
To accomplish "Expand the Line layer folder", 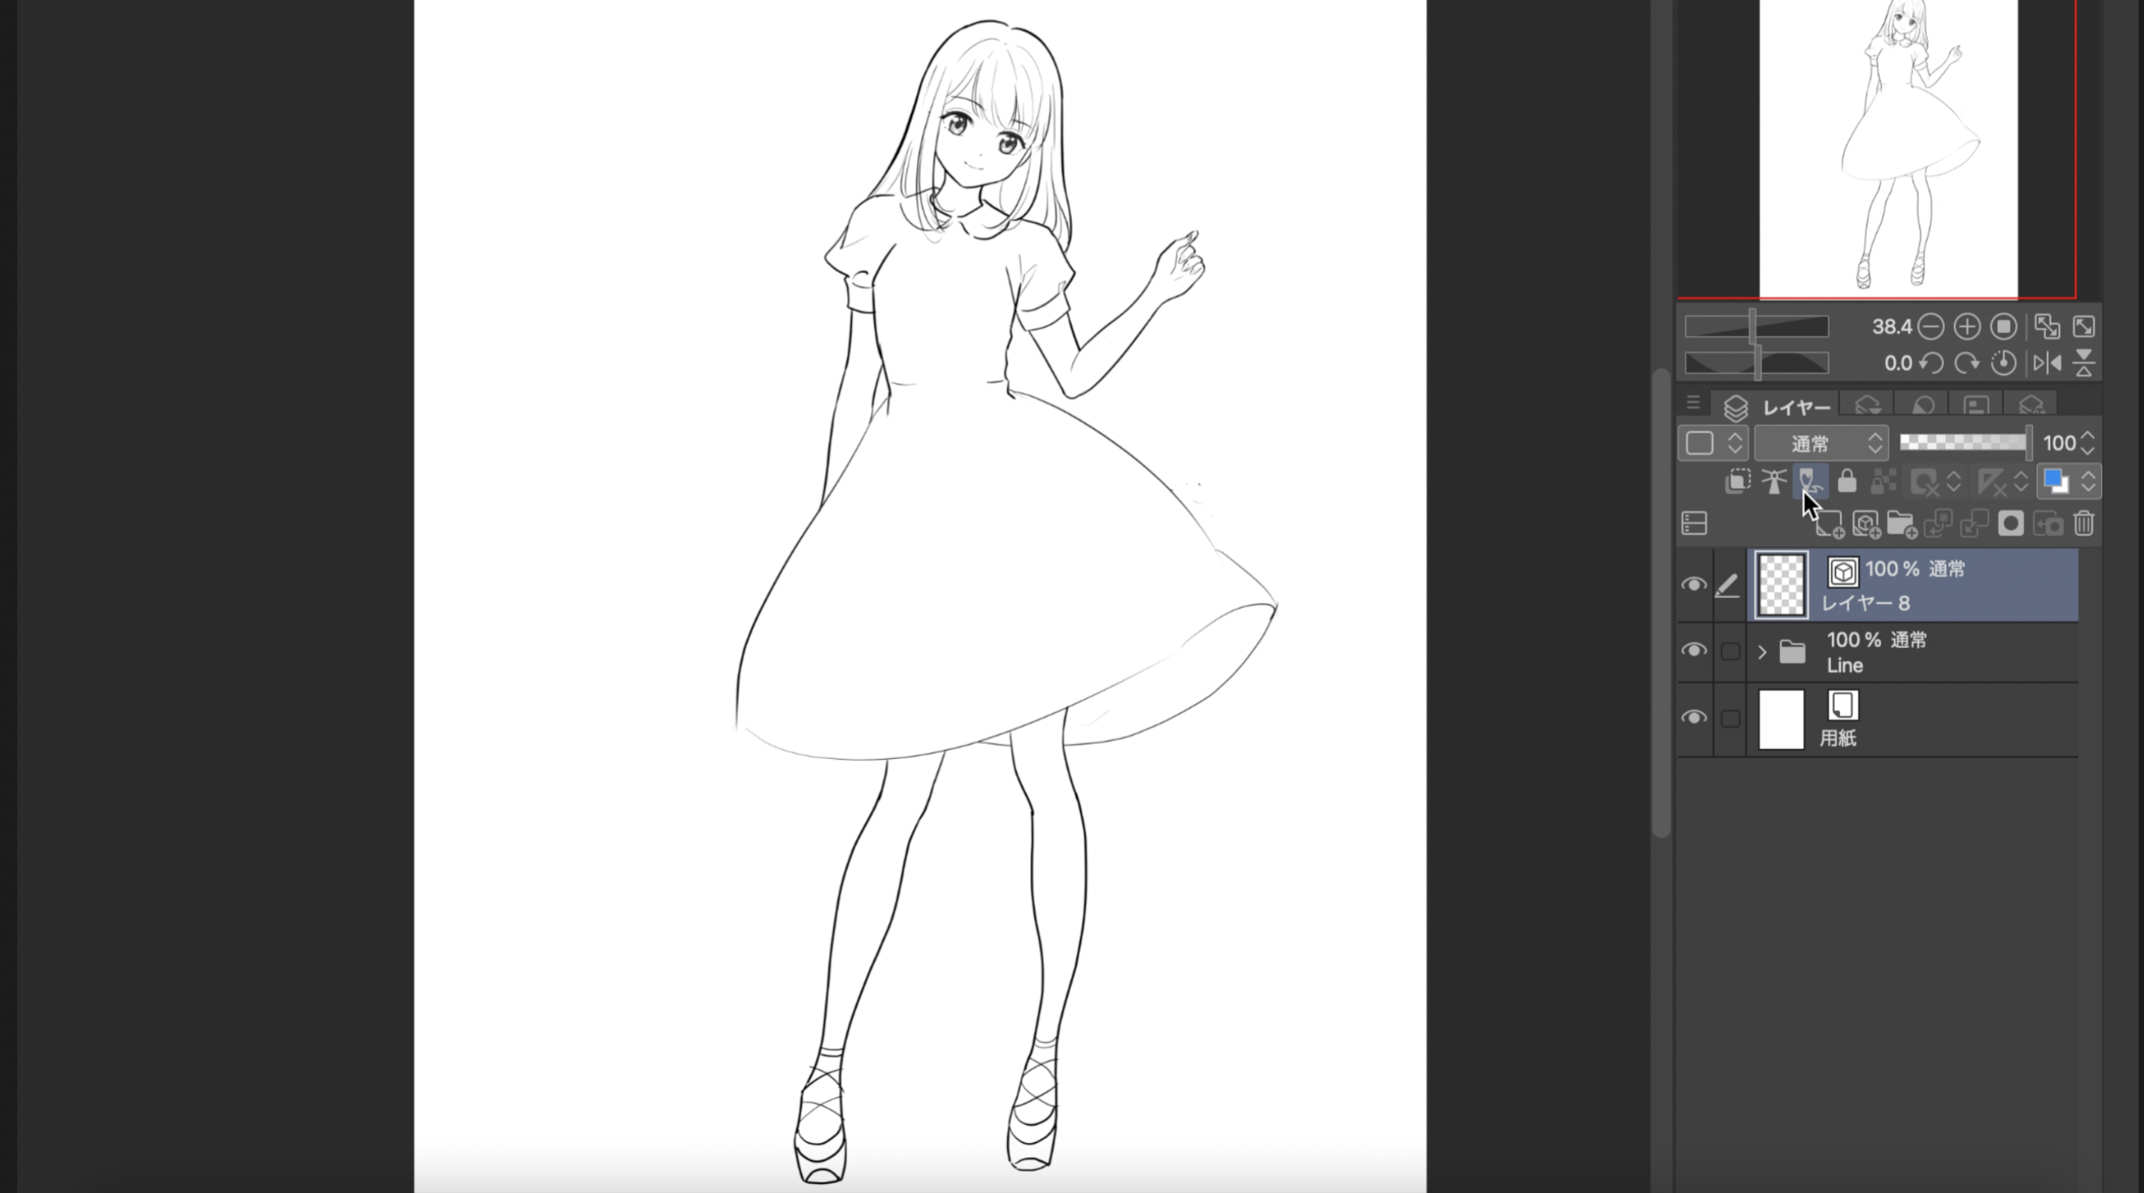I will click(x=1762, y=652).
